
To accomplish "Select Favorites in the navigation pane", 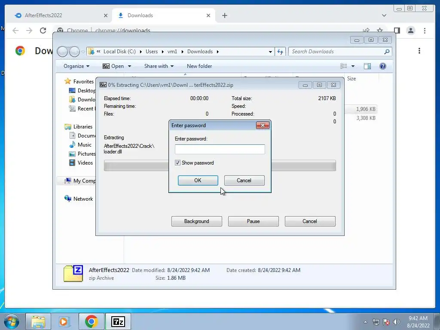I will click(x=83, y=81).
